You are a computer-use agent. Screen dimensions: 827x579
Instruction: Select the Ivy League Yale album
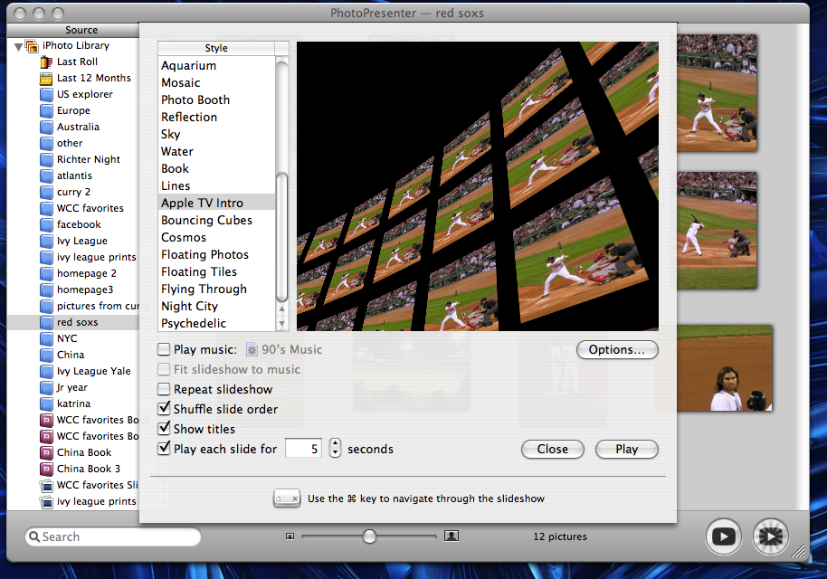[73, 371]
